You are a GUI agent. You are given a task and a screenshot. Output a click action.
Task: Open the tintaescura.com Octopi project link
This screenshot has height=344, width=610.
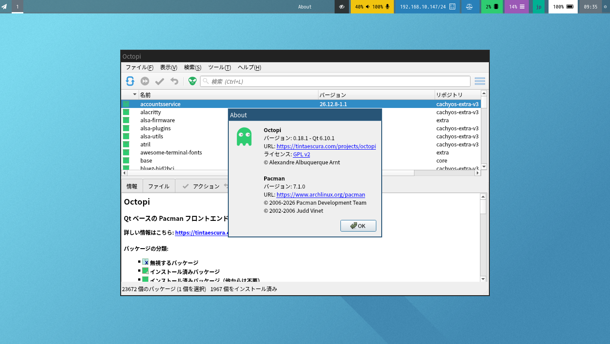click(x=326, y=146)
